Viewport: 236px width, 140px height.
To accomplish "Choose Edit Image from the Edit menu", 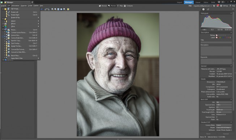I will (x=24, y=9).
